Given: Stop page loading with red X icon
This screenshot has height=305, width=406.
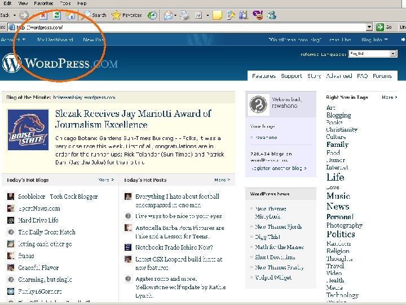Looking at the screenshot, I should point(43,15).
